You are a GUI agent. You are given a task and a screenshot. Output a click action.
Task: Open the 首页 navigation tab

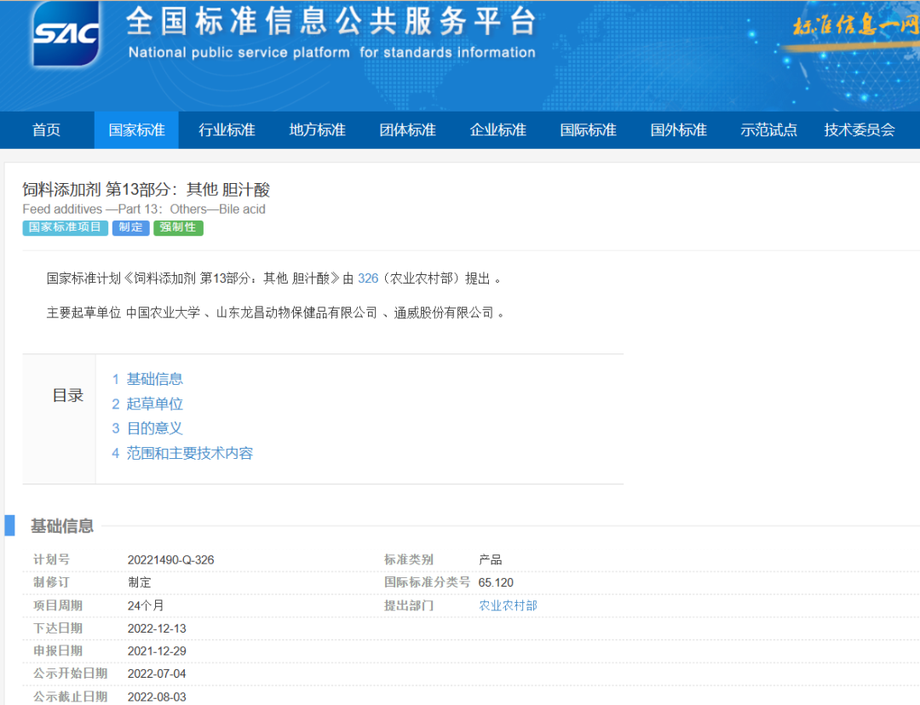(47, 130)
